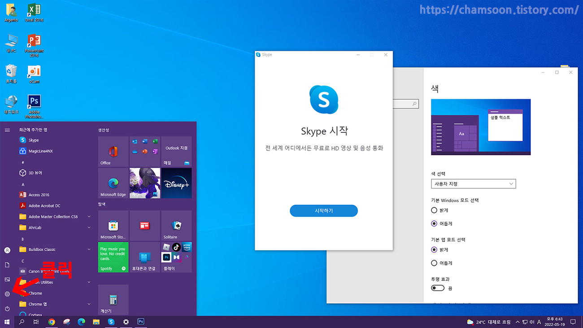Click the letter A header in the app list
Screen dimensions: 583x328
pyautogui.click(x=23, y=184)
